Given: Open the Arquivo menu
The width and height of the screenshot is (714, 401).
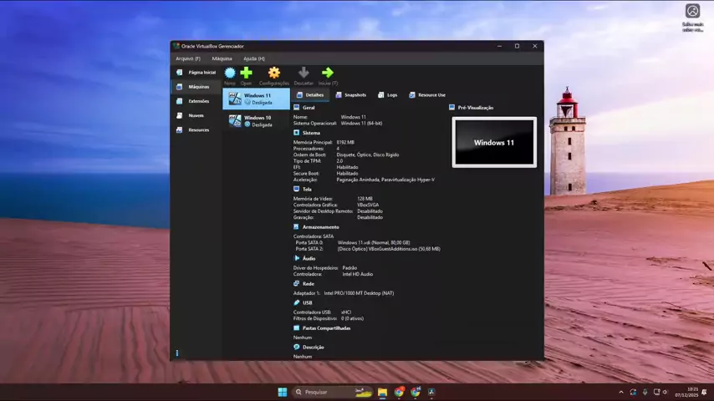Looking at the screenshot, I should 187,58.
